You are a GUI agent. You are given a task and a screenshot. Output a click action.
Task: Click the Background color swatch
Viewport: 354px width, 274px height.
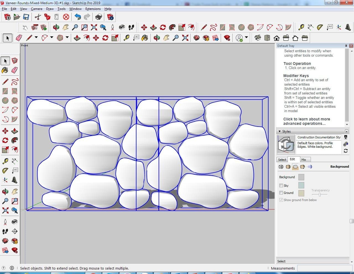301,177
